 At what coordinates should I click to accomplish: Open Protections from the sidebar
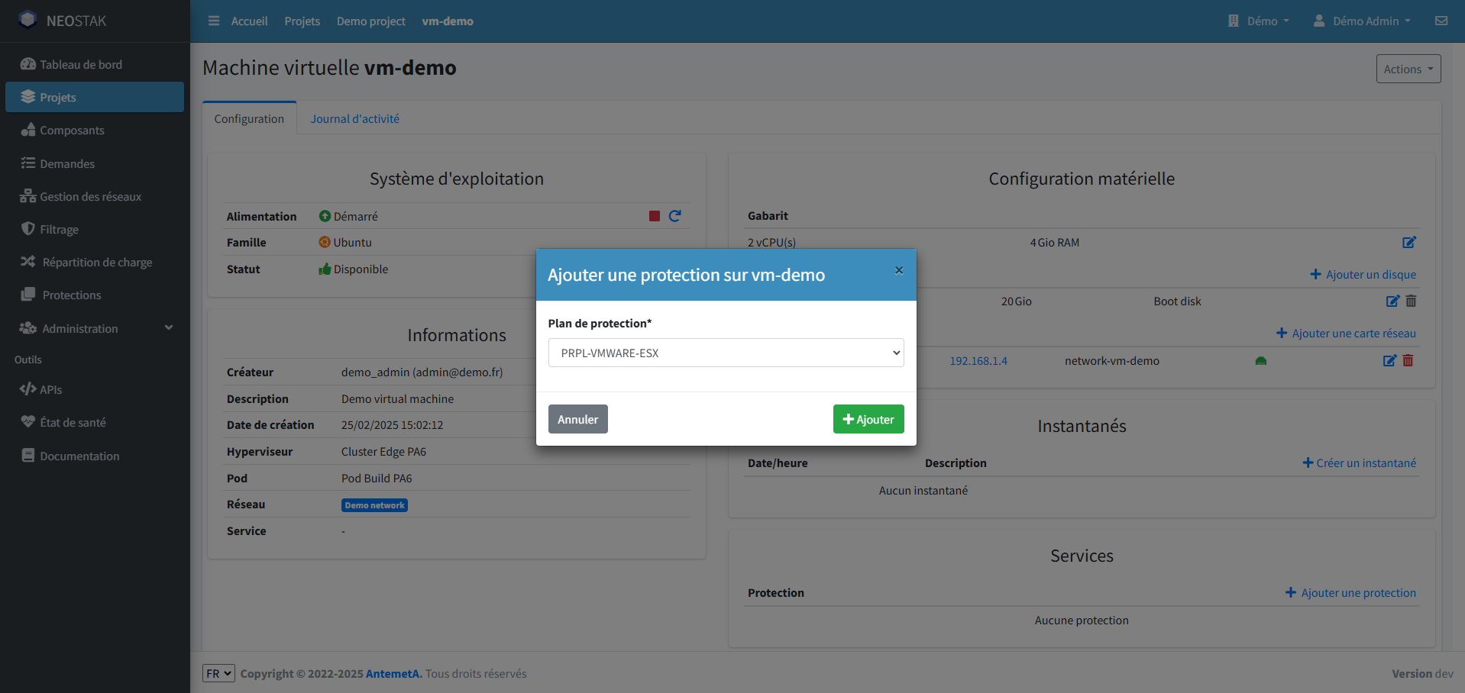(69, 295)
